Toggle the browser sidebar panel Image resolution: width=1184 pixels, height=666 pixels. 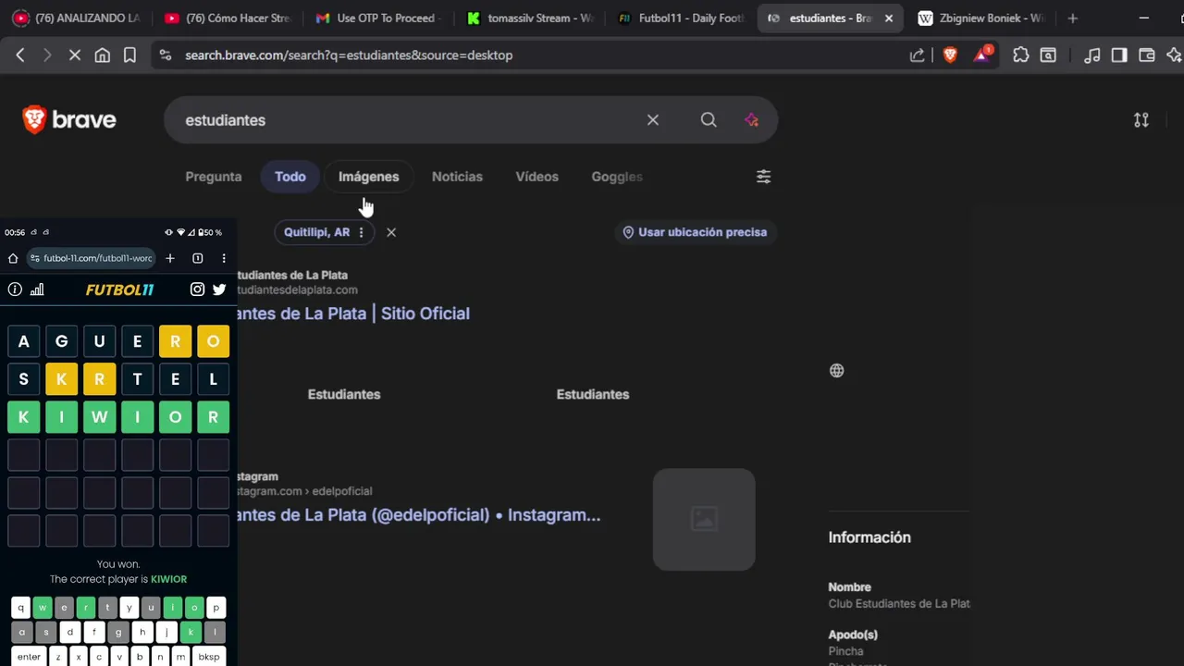click(1119, 55)
